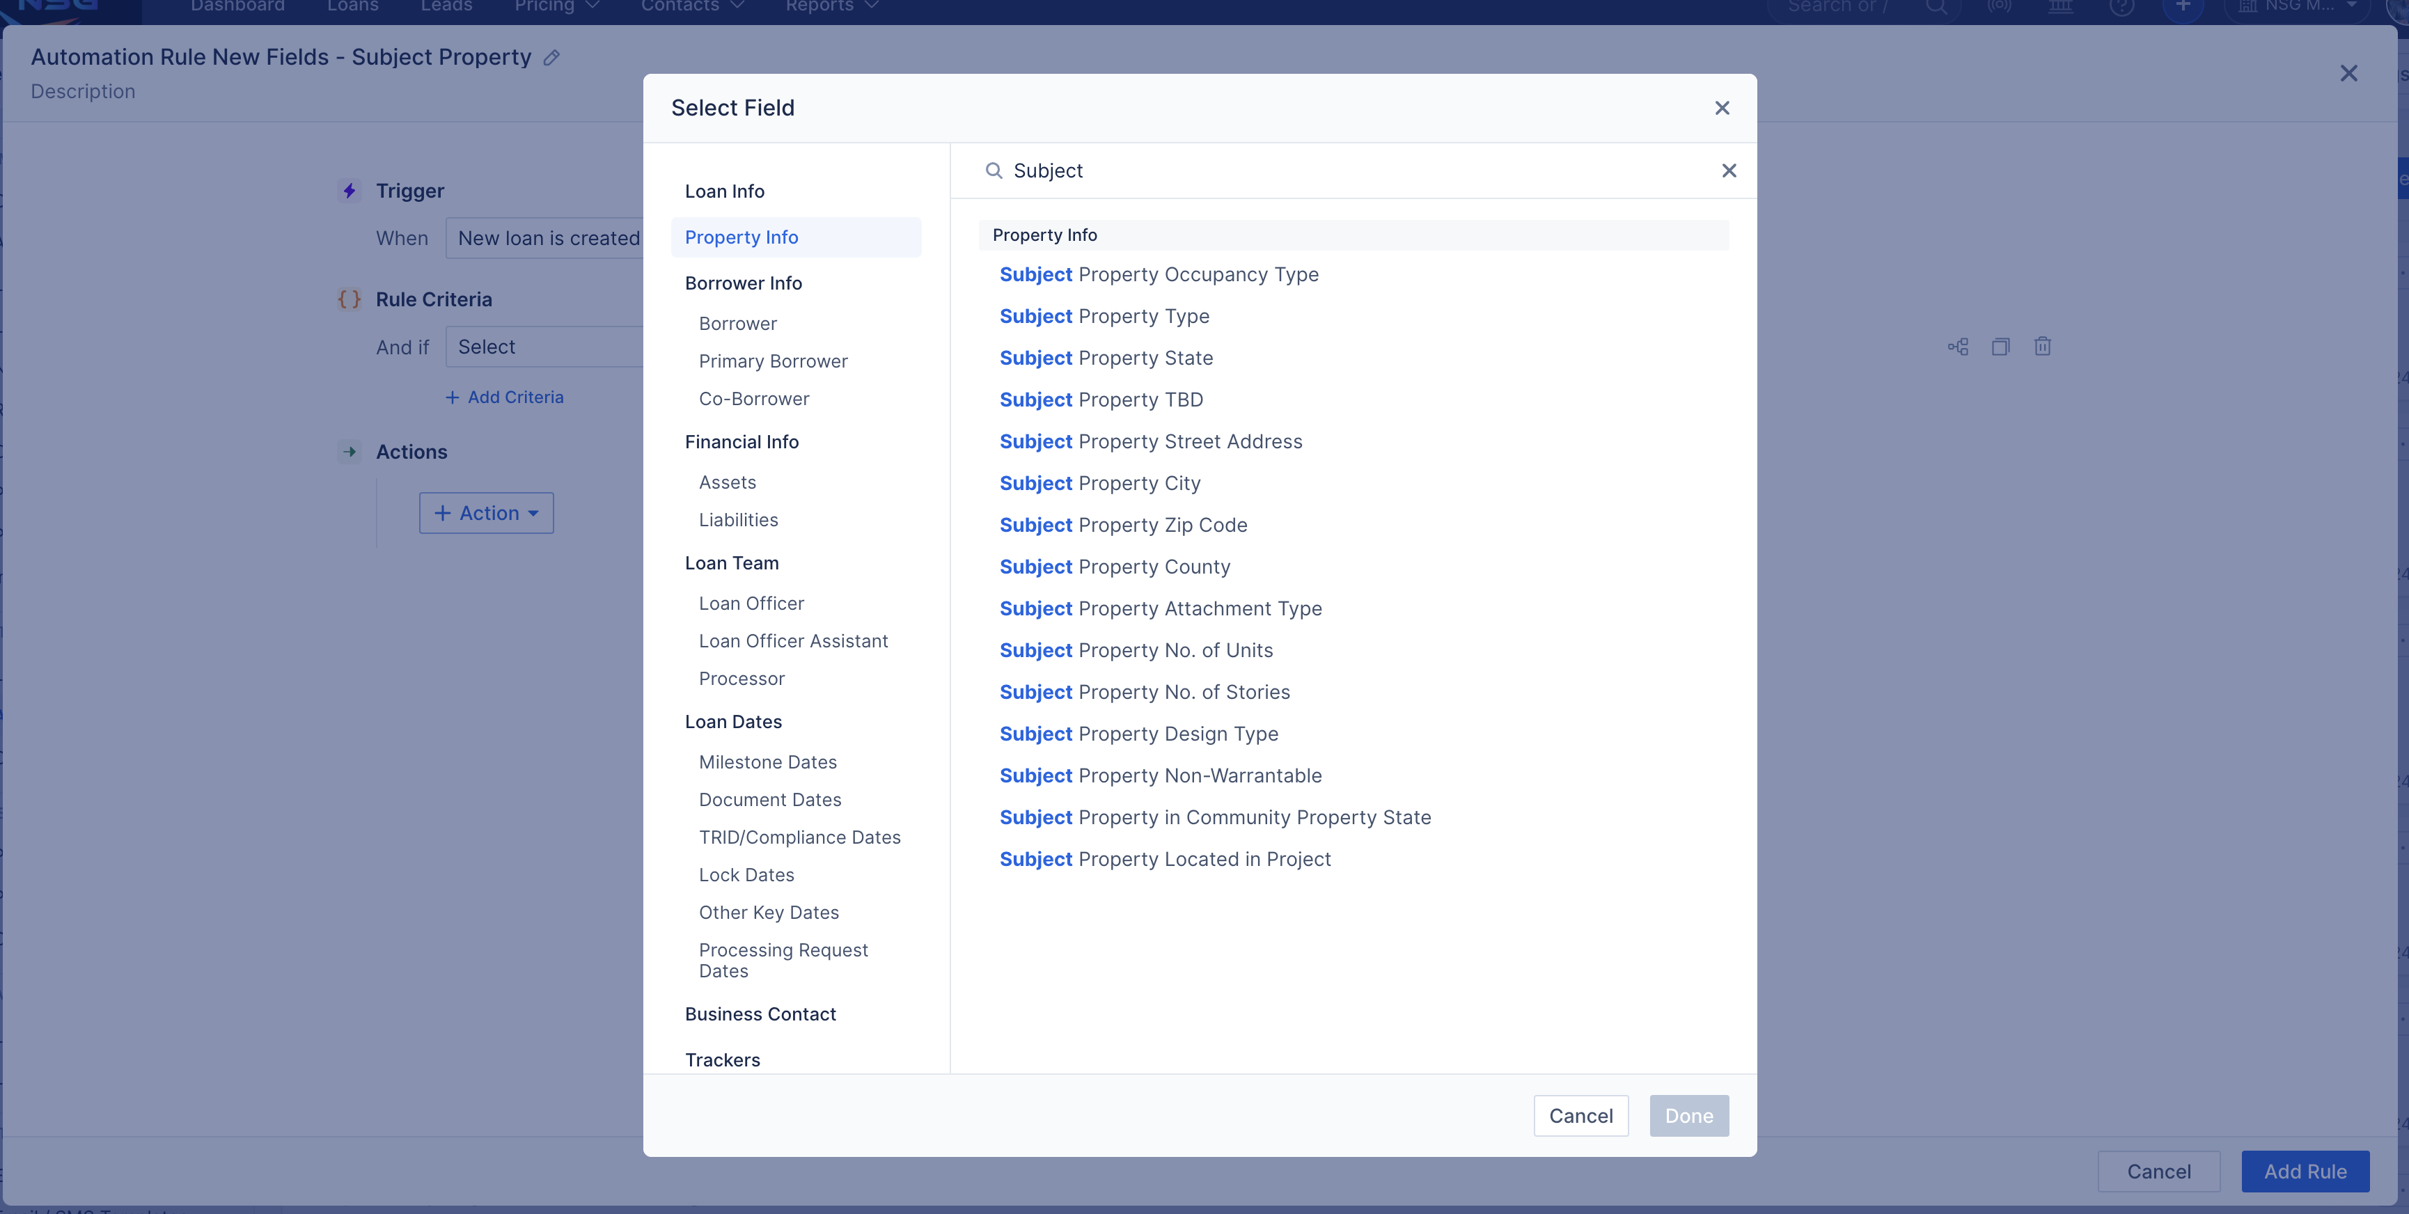
Task: Select Property Info category
Action: (741, 237)
